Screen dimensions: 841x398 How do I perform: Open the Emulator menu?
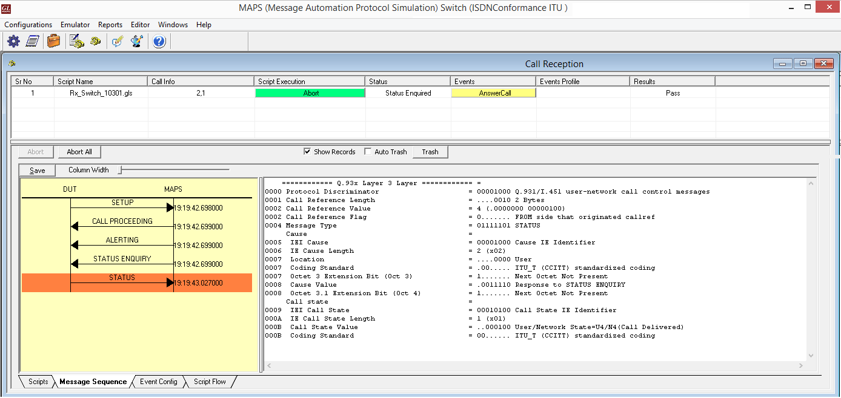tap(75, 25)
